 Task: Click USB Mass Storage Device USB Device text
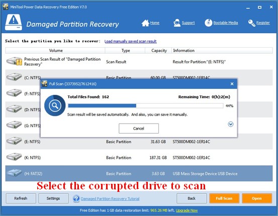click(205, 173)
